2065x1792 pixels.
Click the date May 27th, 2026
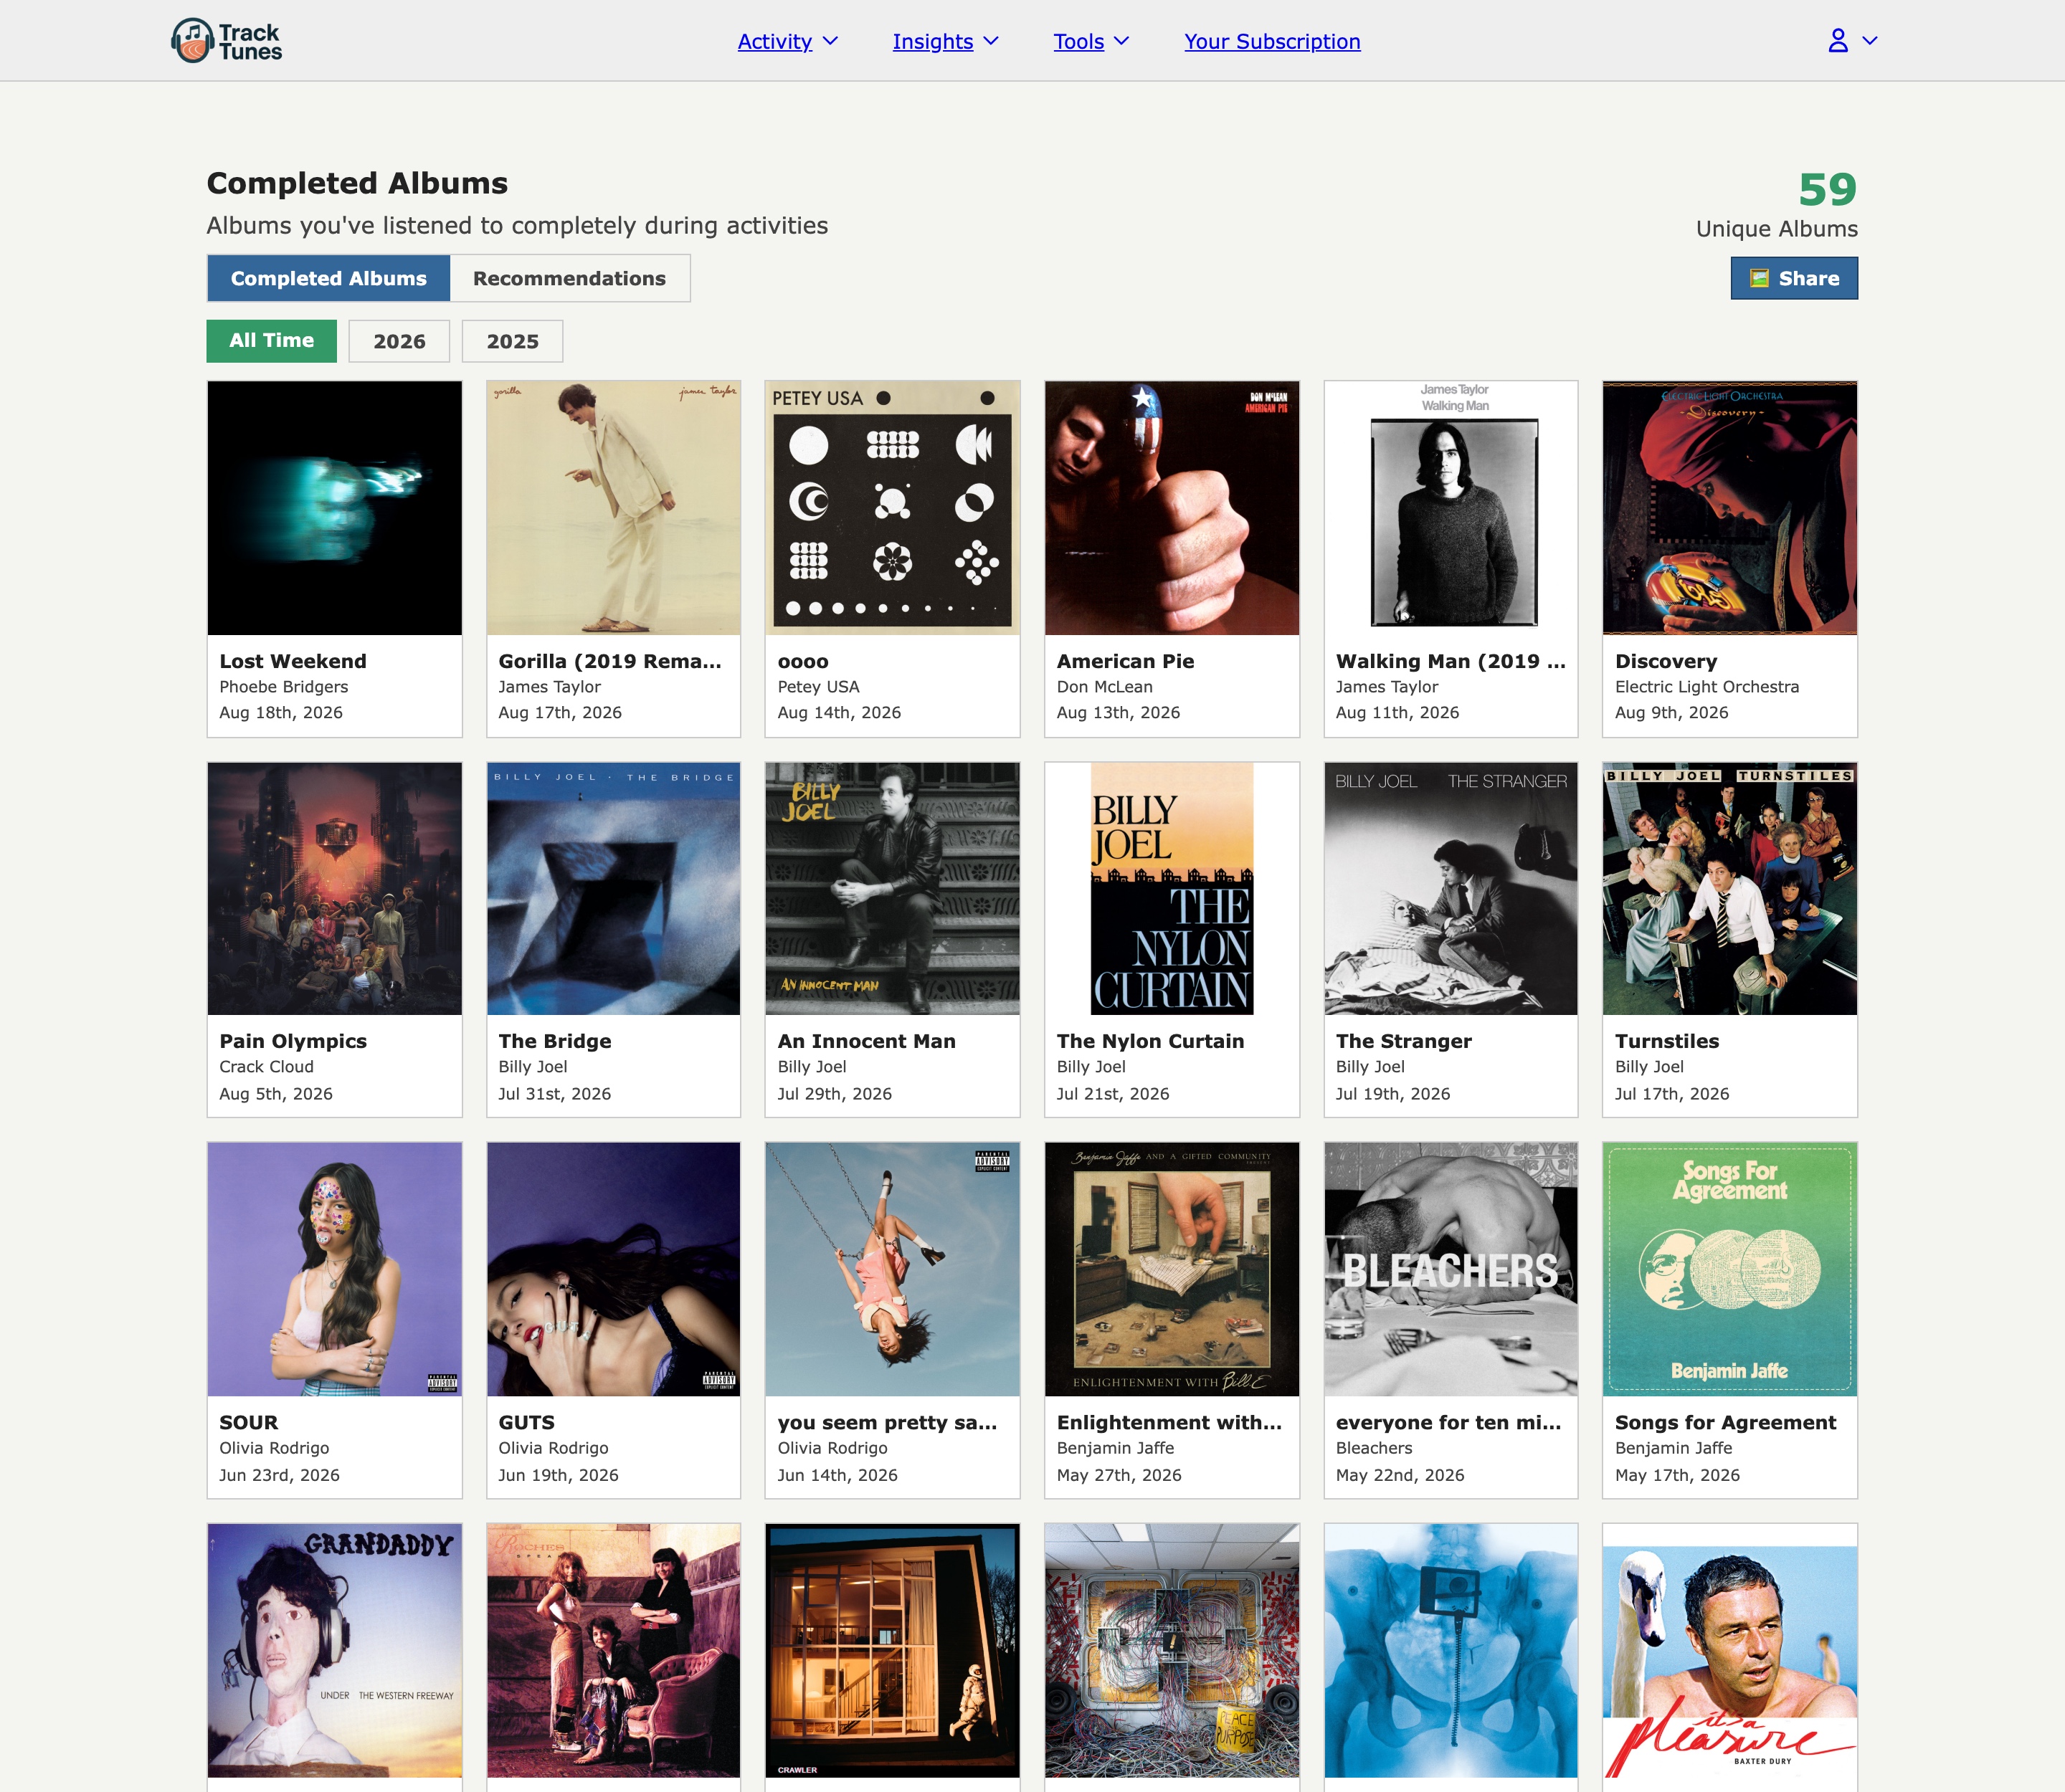[x=1119, y=1475]
